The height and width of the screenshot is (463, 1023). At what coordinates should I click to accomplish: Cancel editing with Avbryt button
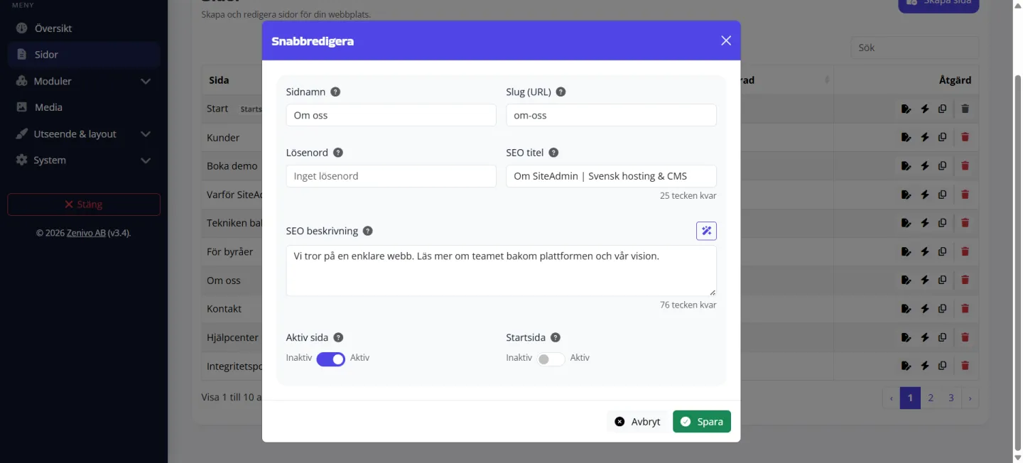click(638, 421)
